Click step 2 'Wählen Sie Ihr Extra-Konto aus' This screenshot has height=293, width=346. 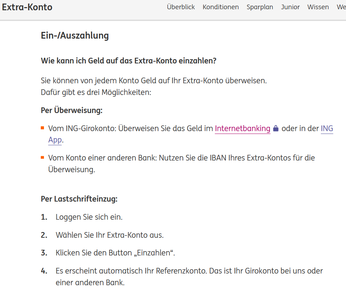coord(110,235)
